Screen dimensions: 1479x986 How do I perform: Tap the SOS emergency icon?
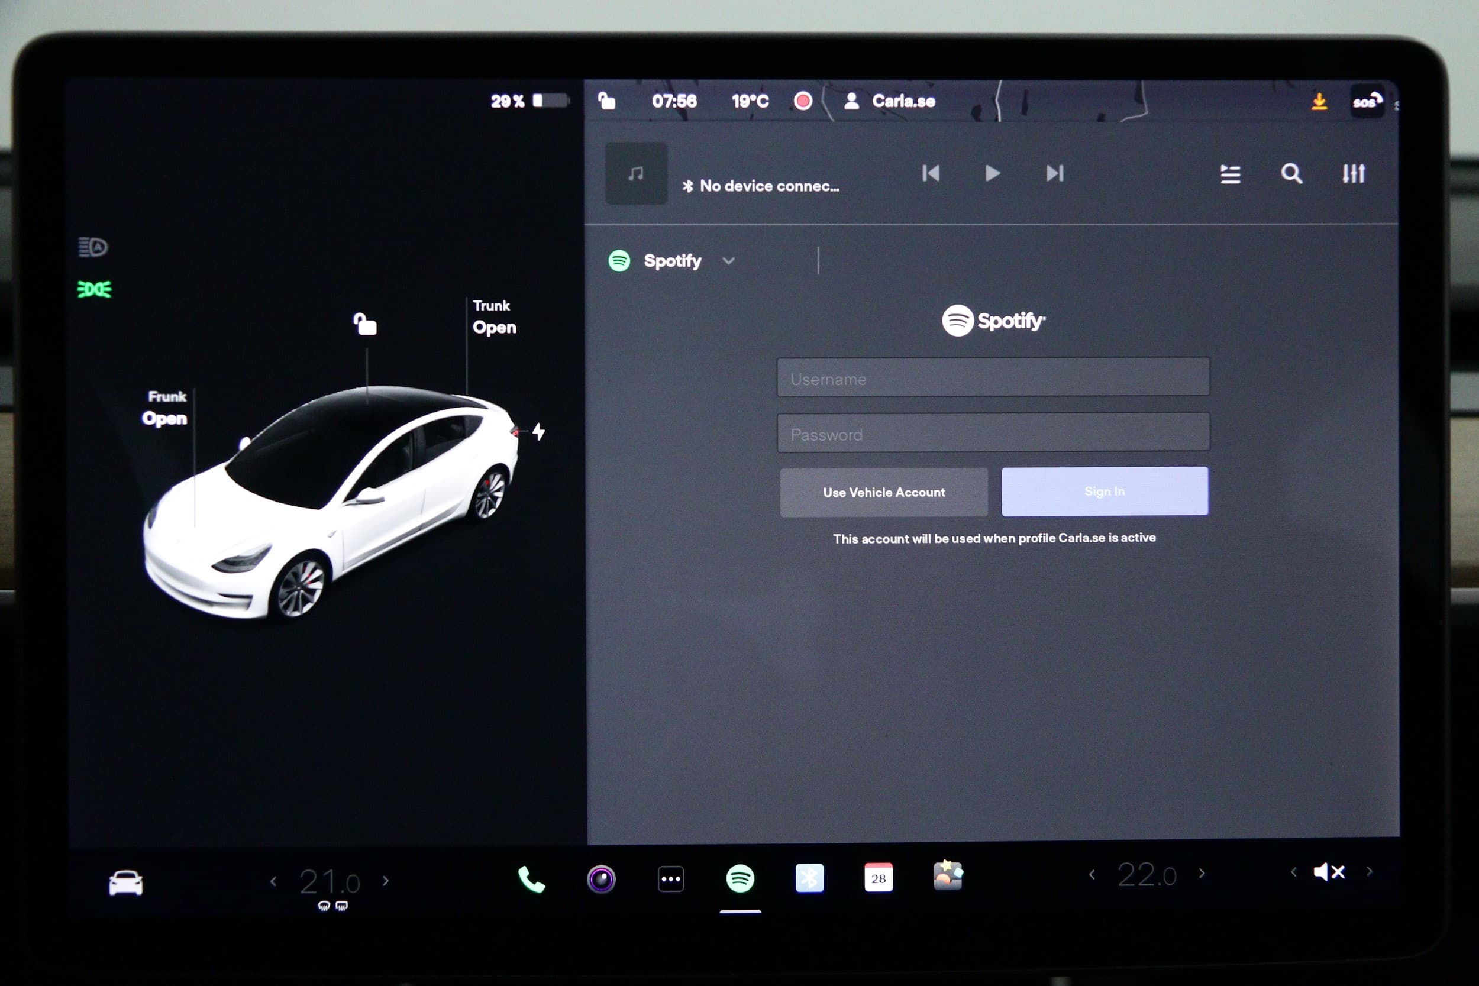pos(1367,101)
